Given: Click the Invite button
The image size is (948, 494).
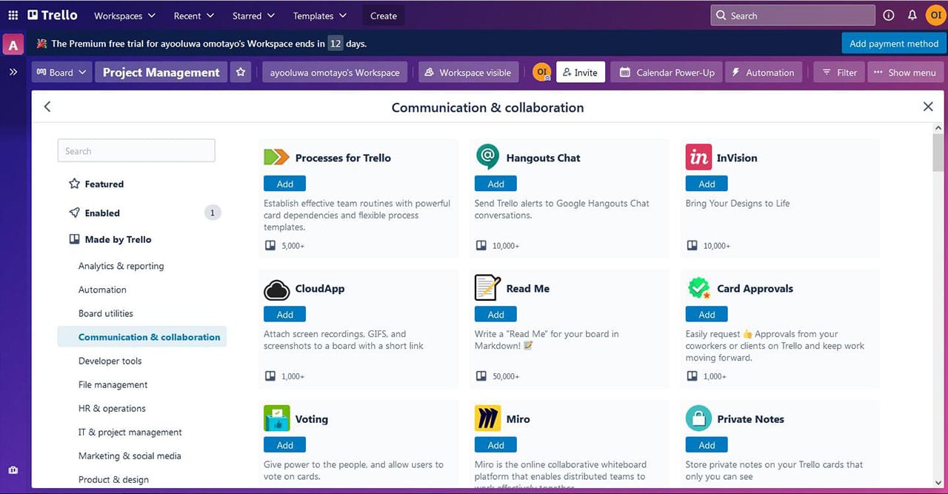Looking at the screenshot, I should click(581, 72).
